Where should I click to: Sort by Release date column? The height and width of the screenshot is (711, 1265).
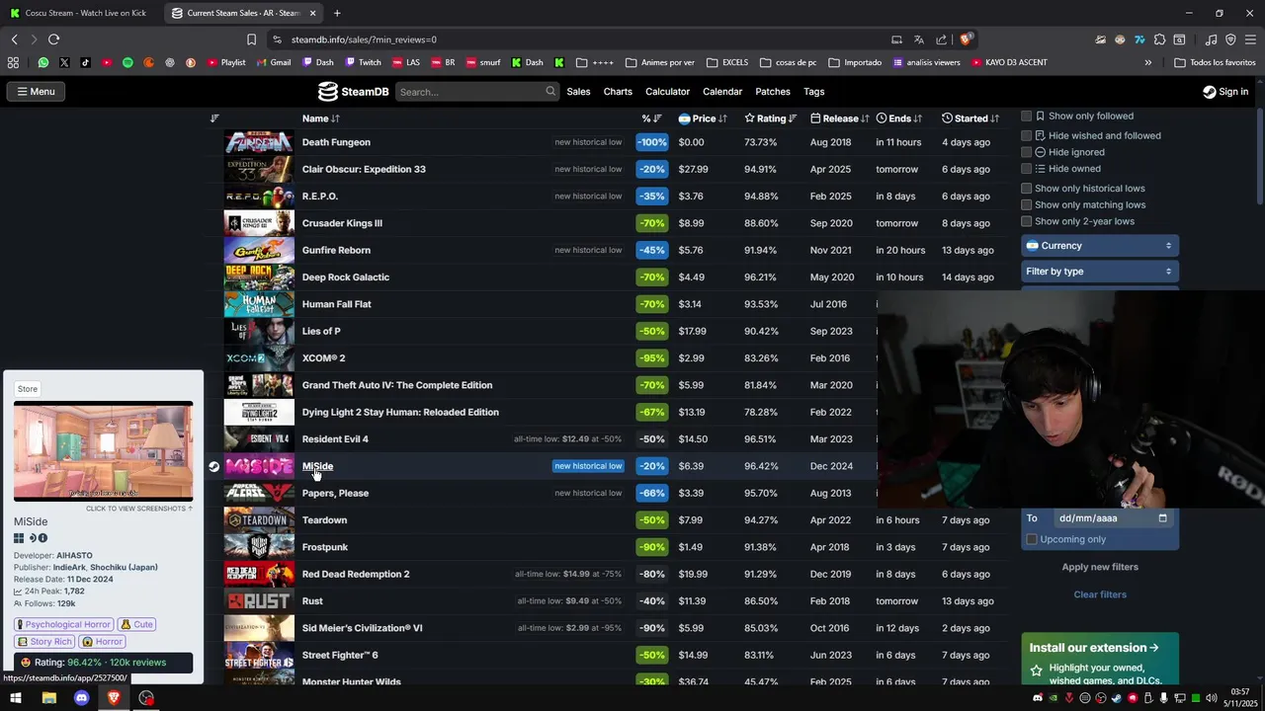click(840, 118)
